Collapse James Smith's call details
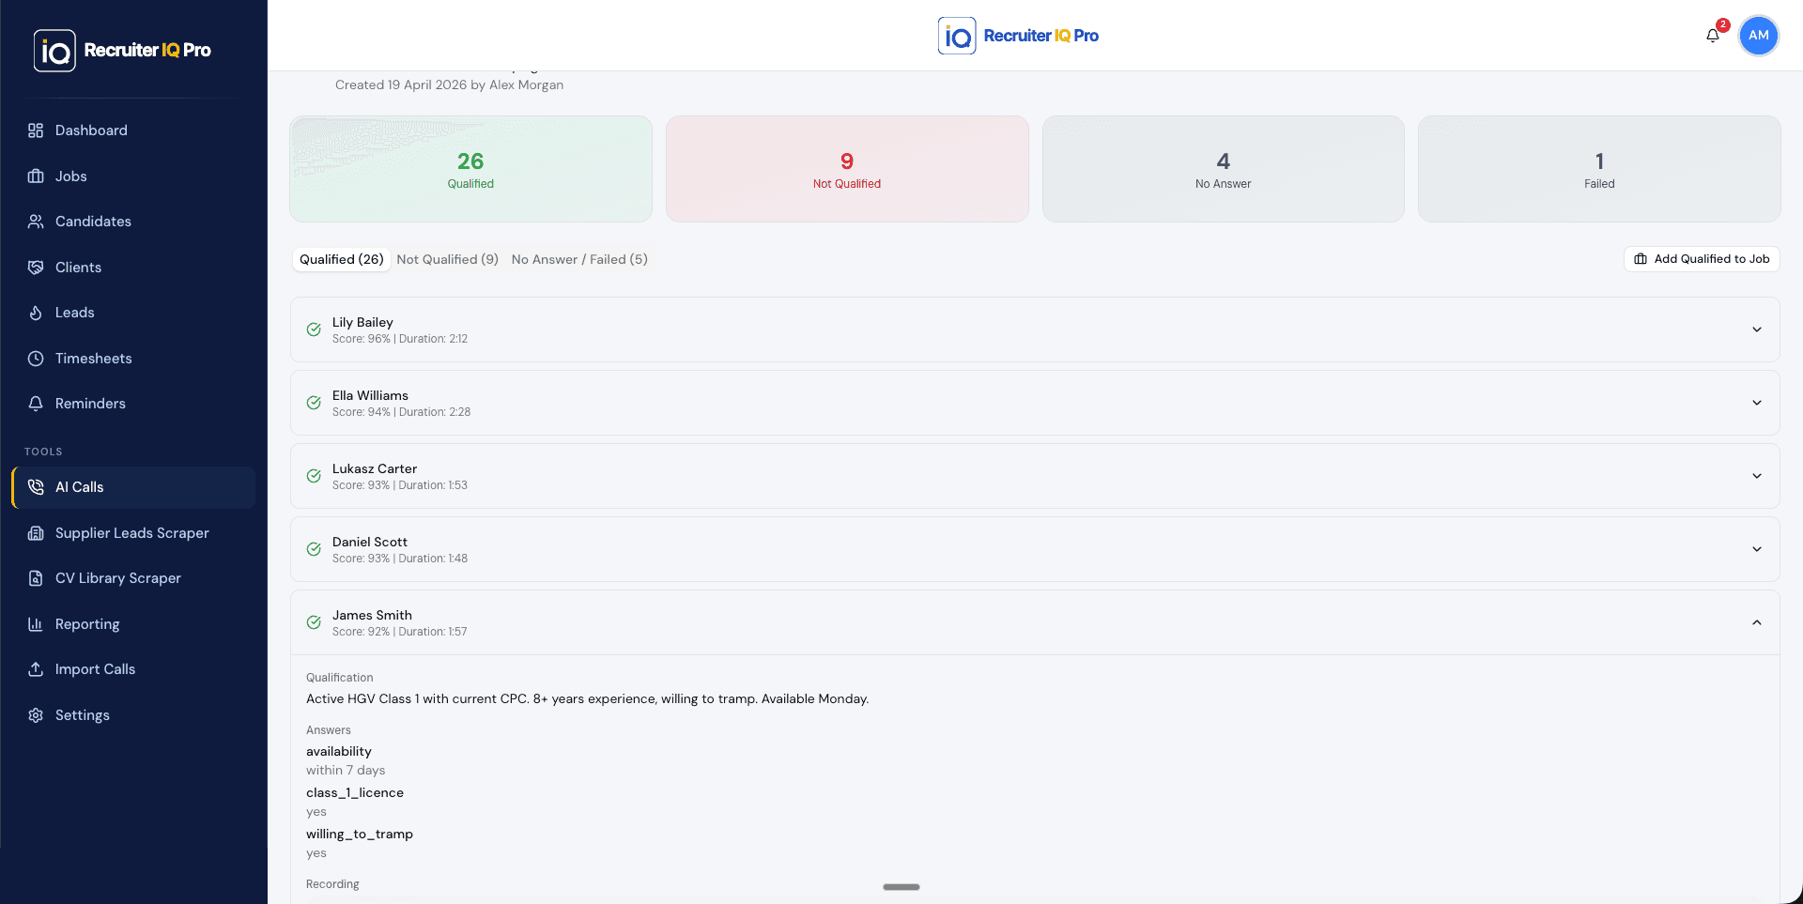The width and height of the screenshot is (1803, 904). [x=1757, y=622]
